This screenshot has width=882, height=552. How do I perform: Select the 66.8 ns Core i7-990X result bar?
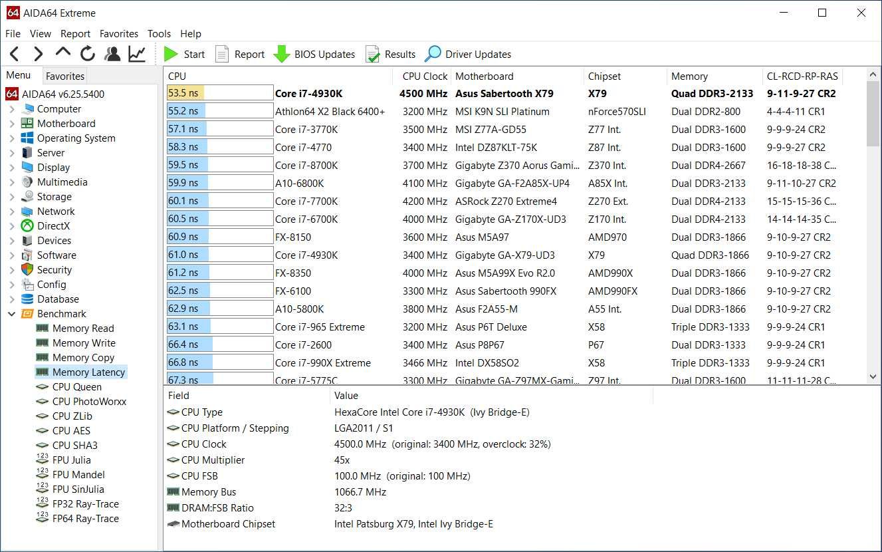(220, 363)
